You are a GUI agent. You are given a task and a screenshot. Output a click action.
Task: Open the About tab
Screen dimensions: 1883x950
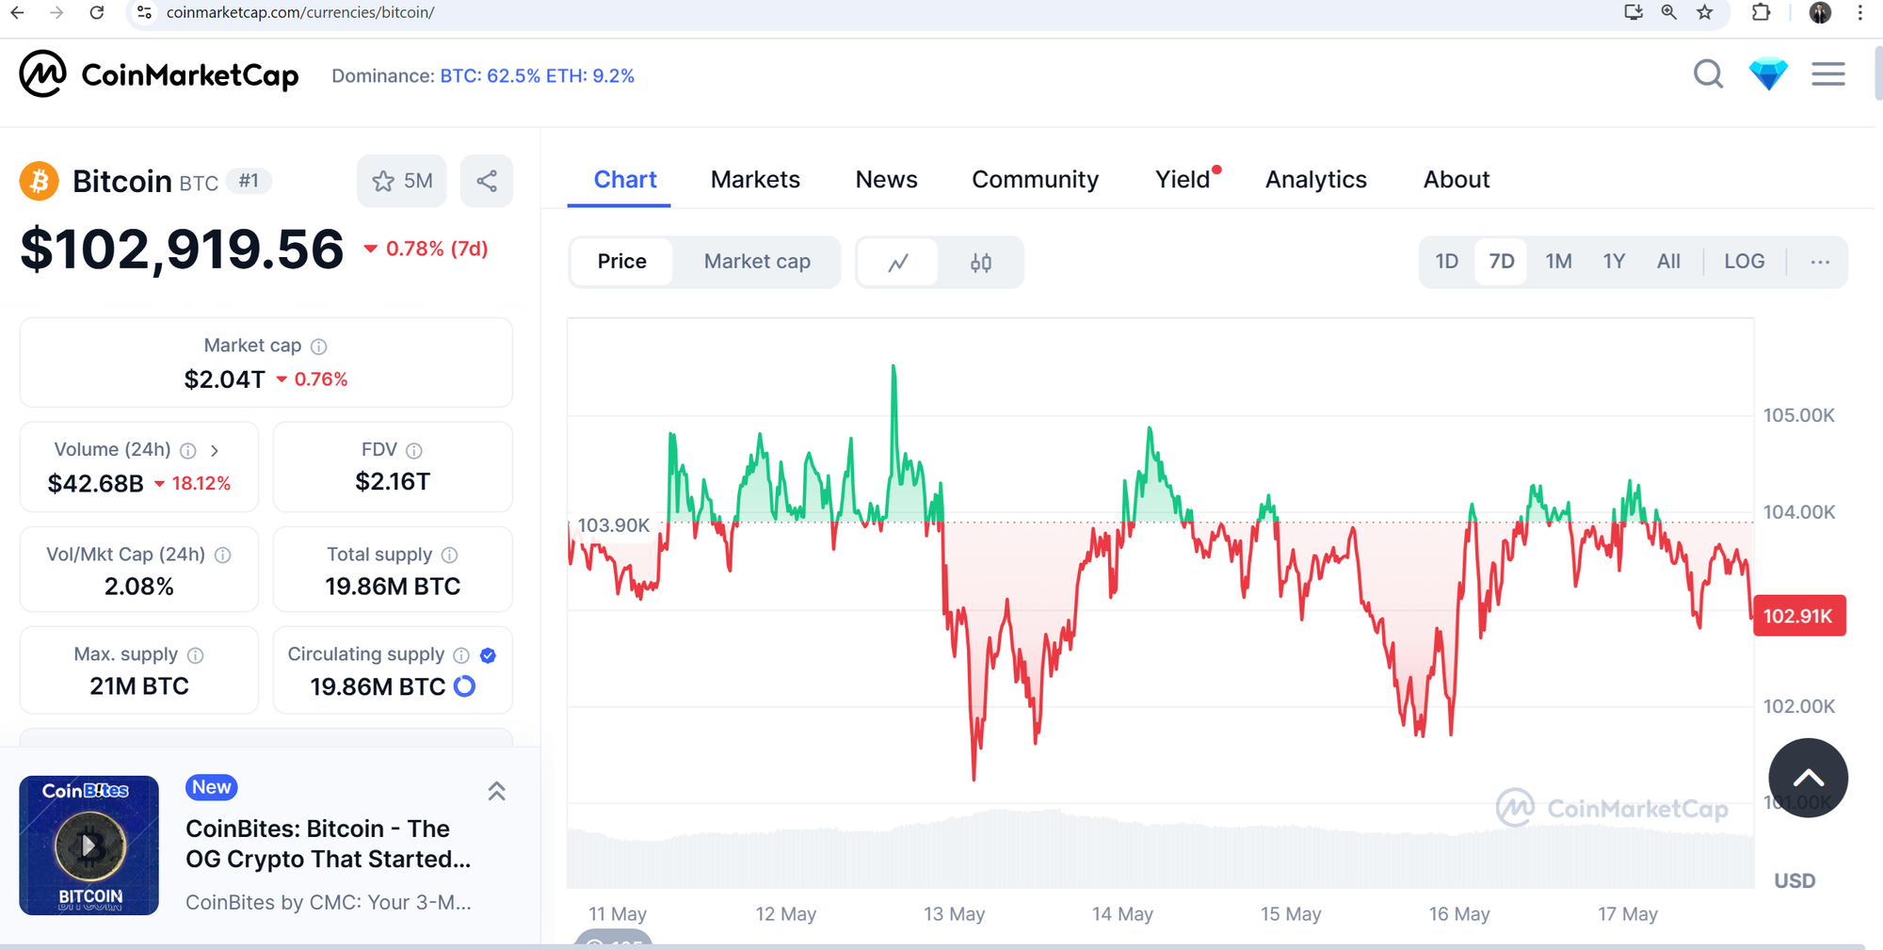click(1457, 180)
